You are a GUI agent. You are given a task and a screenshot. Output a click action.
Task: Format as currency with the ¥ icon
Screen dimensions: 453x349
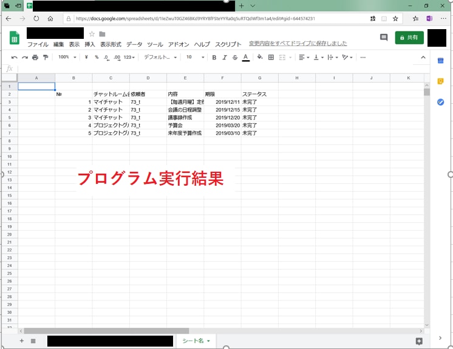[x=86, y=57]
